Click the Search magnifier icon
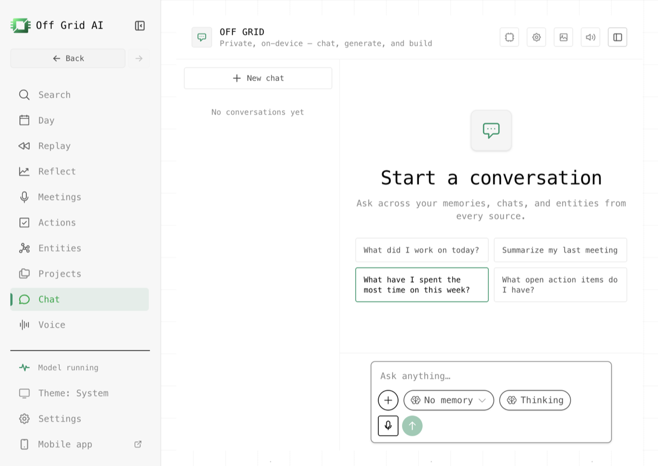This screenshot has height=466, width=658. pyautogui.click(x=24, y=95)
